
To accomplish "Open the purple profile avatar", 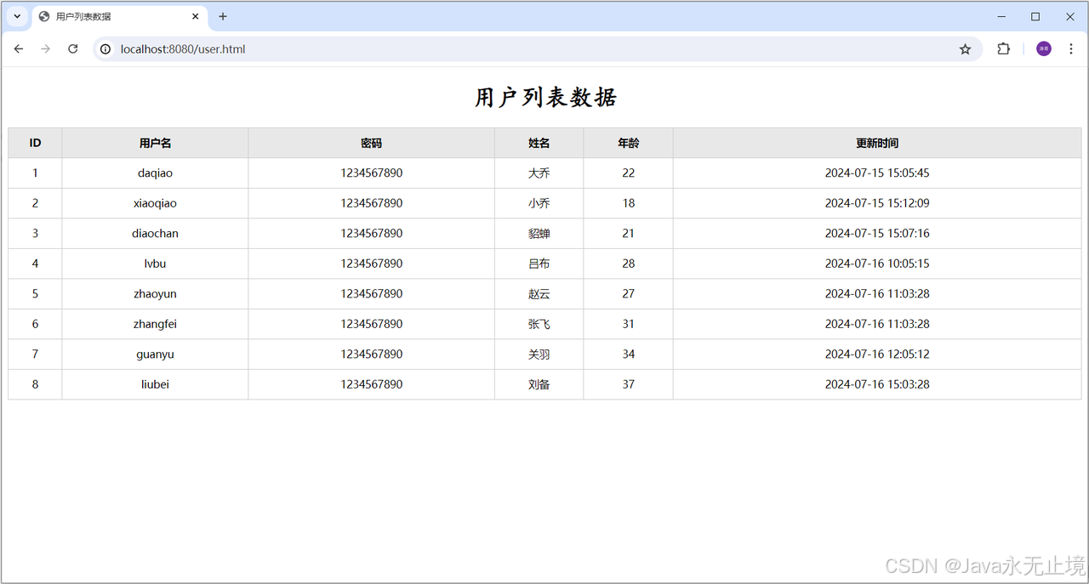I will (x=1044, y=49).
